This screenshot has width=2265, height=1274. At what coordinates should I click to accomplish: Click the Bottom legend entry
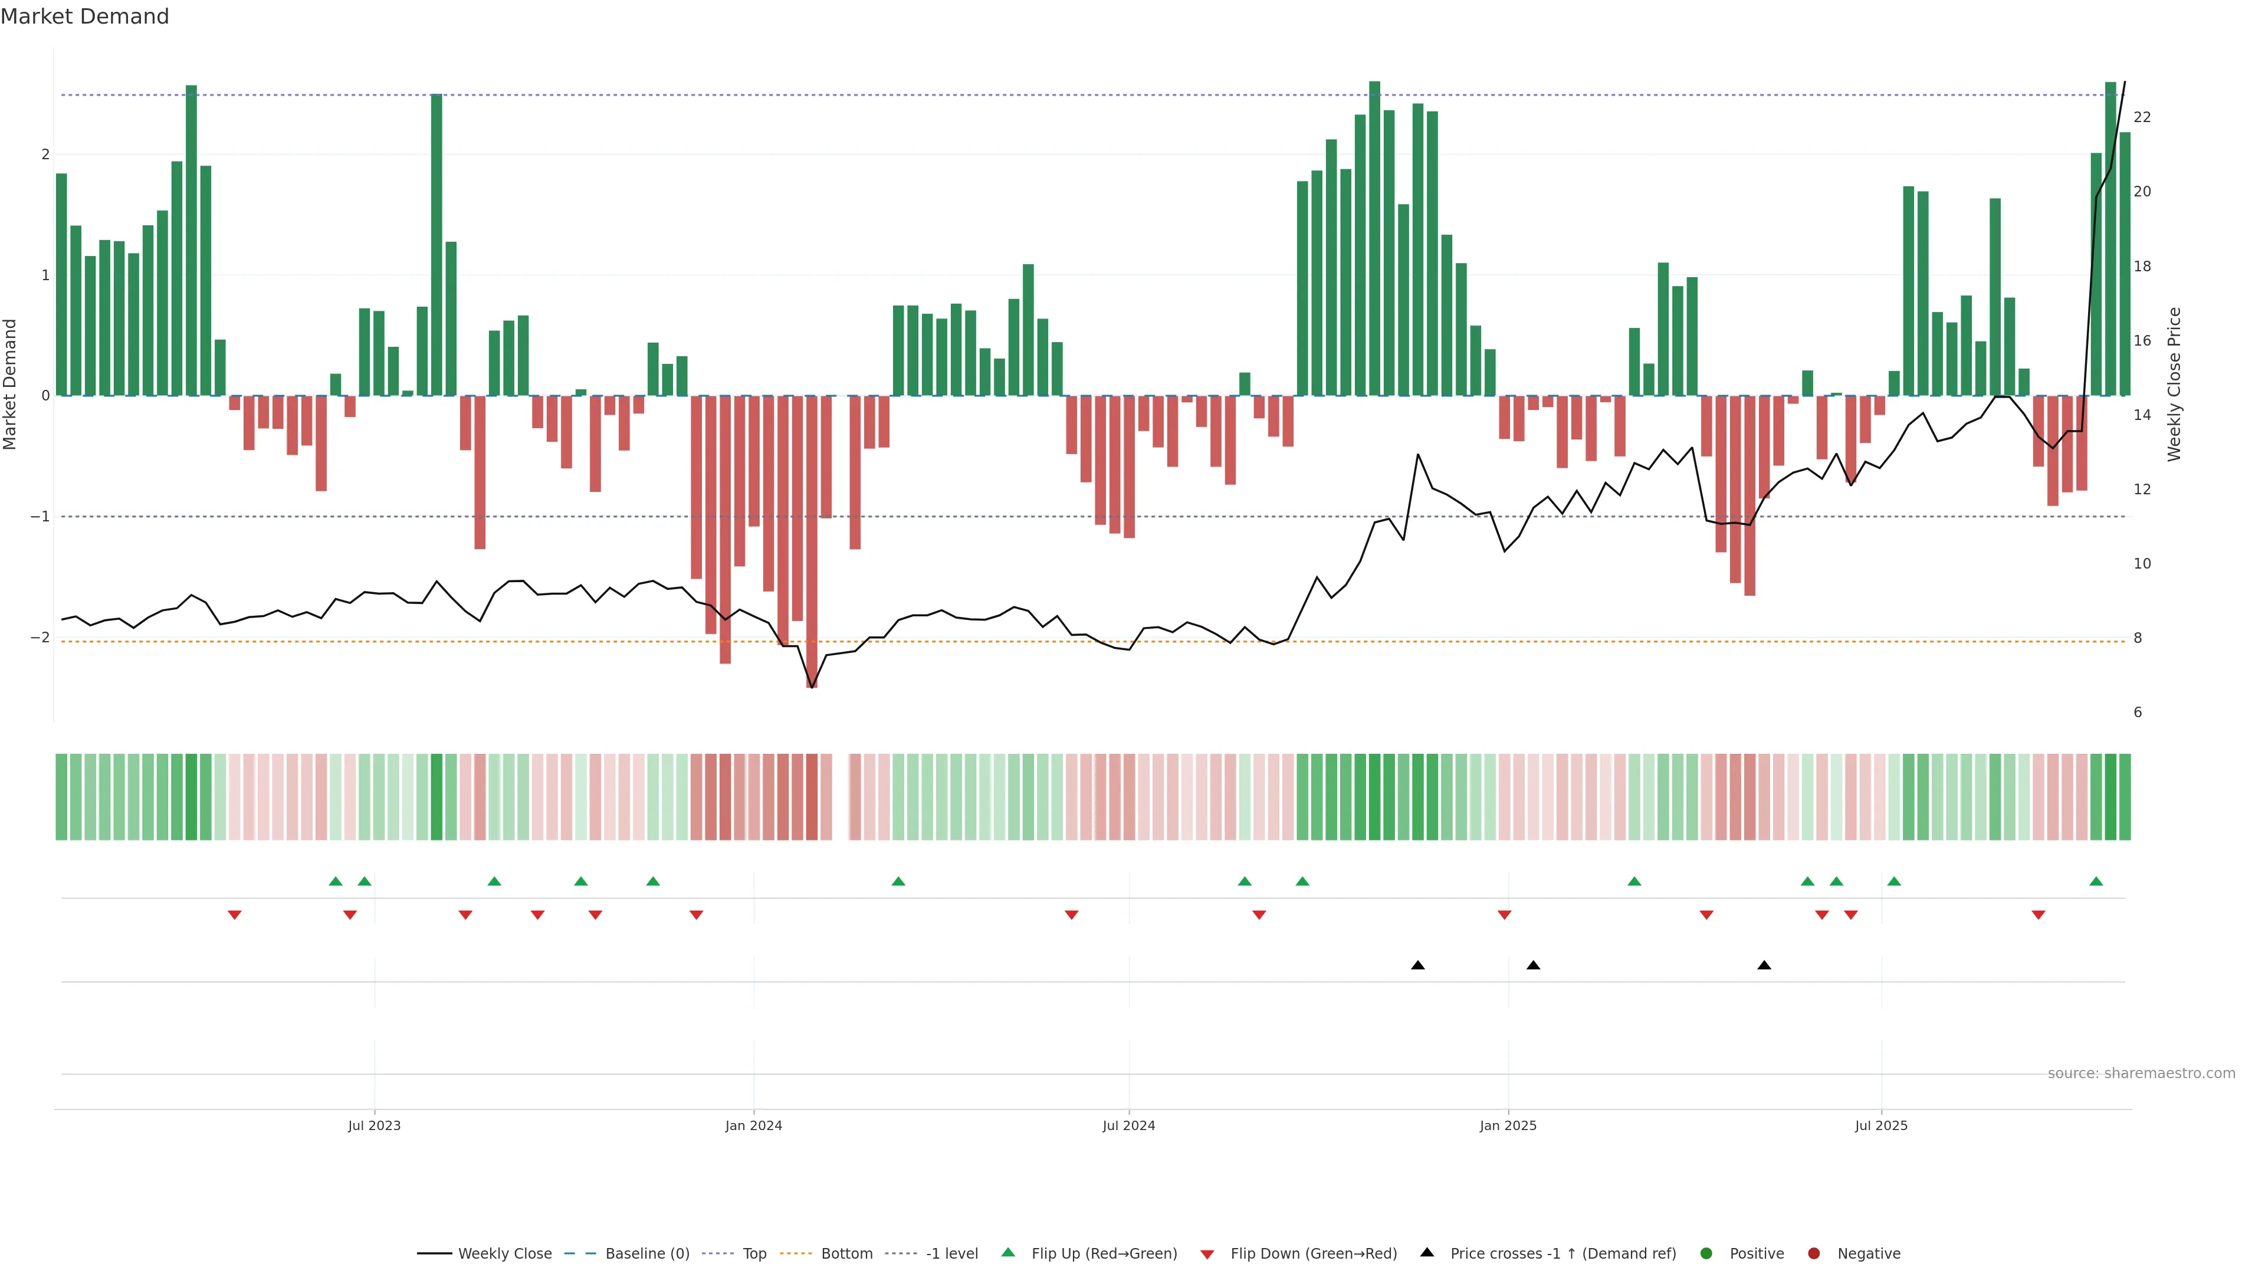pyautogui.click(x=846, y=1253)
